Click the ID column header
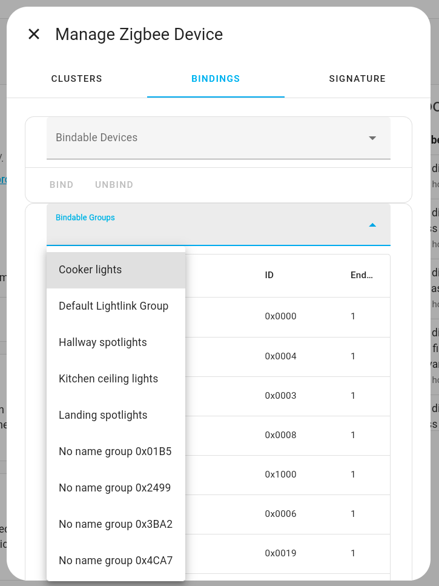This screenshot has width=439, height=586. click(x=269, y=275)
